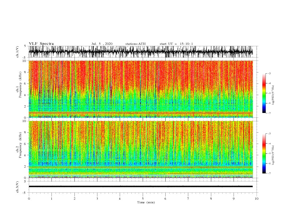Click tick label '9' on the time axis
289x223 pixels.
click(x=234, y=199)
